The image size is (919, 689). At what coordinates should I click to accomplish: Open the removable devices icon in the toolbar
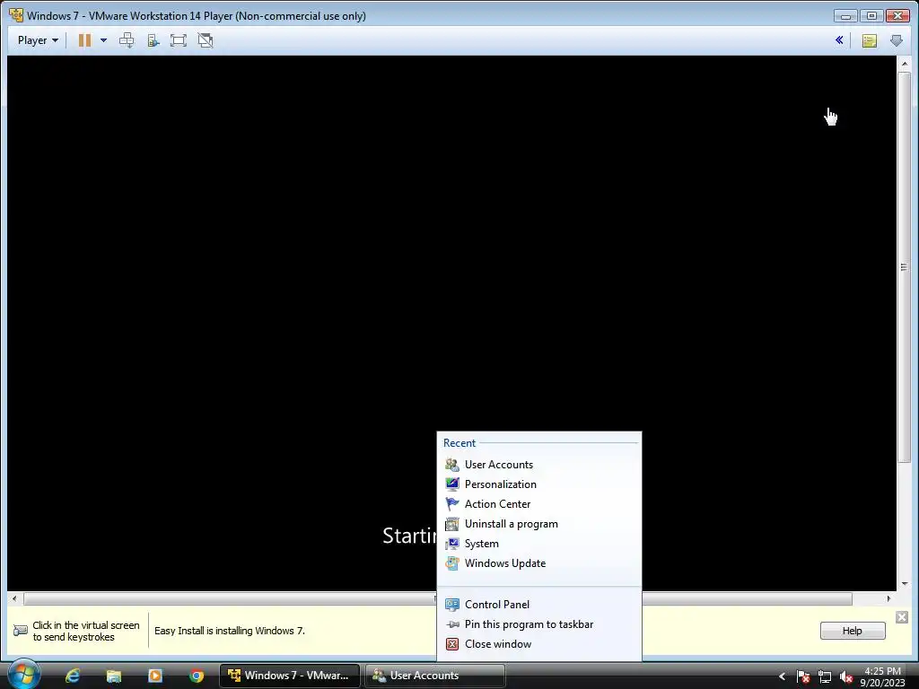tap(153, 40)
